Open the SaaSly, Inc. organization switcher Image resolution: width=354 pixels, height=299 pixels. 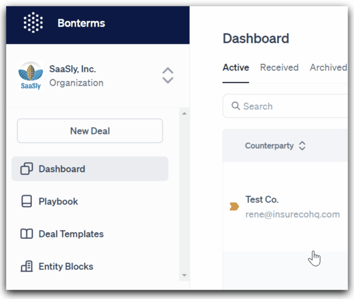pyautogui.click(x=168, y=75)
